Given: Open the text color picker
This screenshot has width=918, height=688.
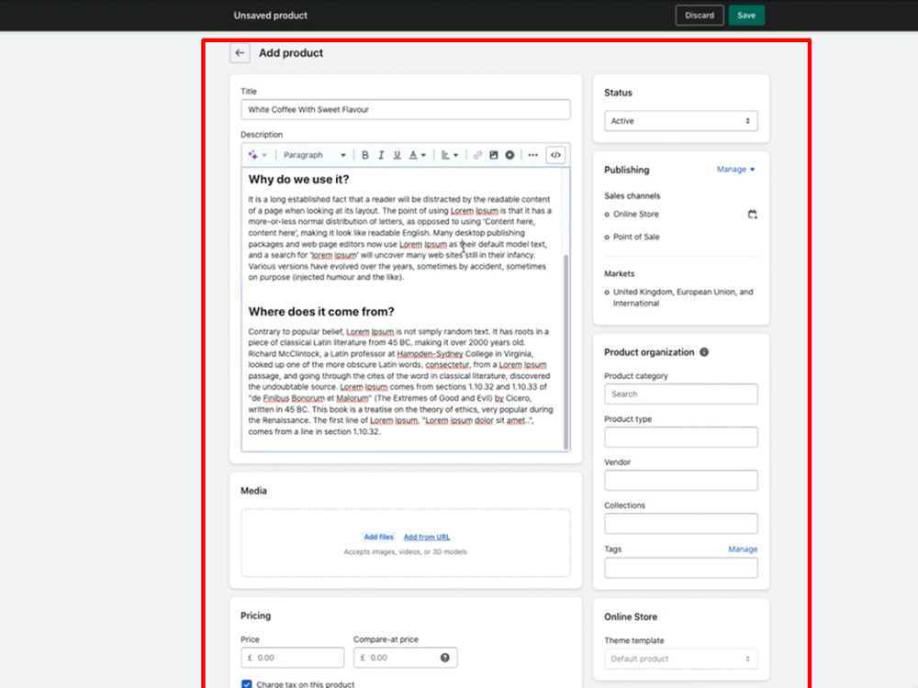Looking at the screenshot, I should (x=418, y=155).
